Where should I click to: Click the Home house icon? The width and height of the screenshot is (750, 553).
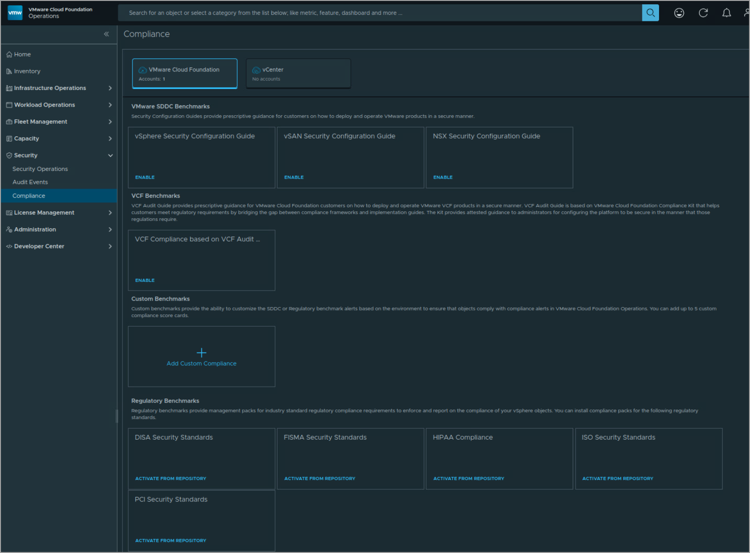pyautogui.click(x=9, y=54)
